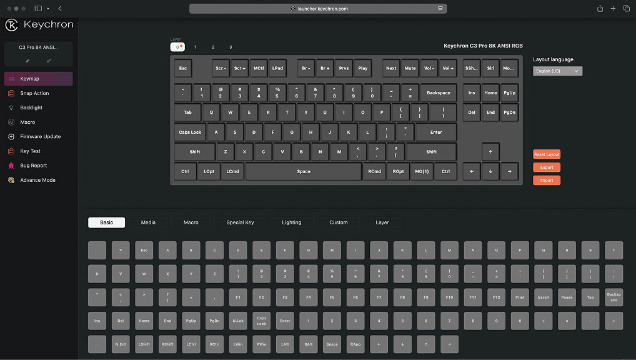Viewport: 636px width, 360px height.
Task: Open Backlight settings via the bulb icon
Action: click(11, 107)
